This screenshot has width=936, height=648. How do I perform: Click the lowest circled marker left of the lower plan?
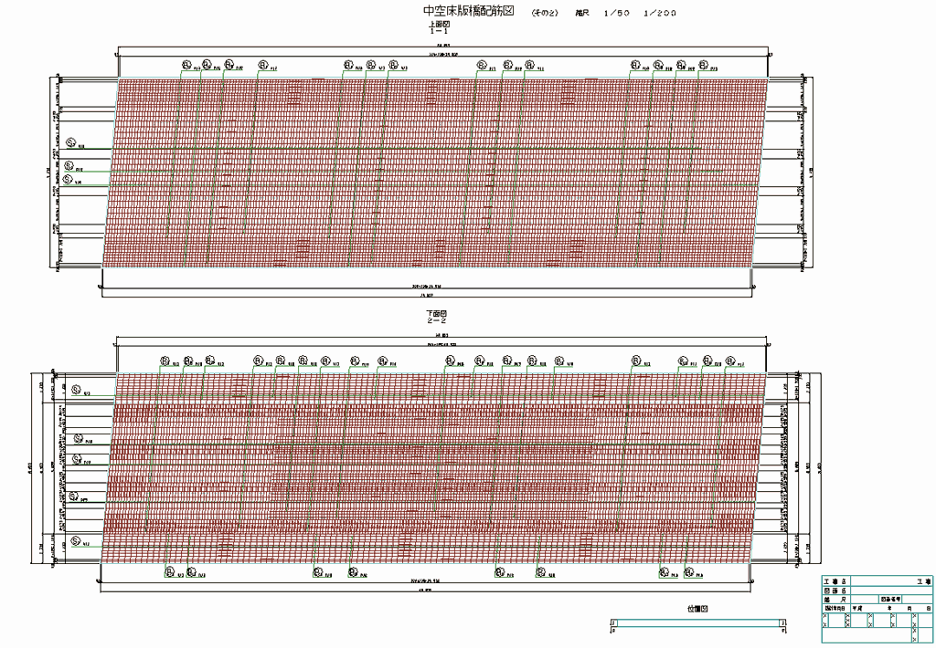(x=73, y=540)
